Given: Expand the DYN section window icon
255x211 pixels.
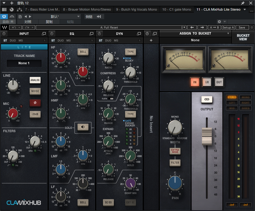Looking at the screenshot, I should 139,34.
